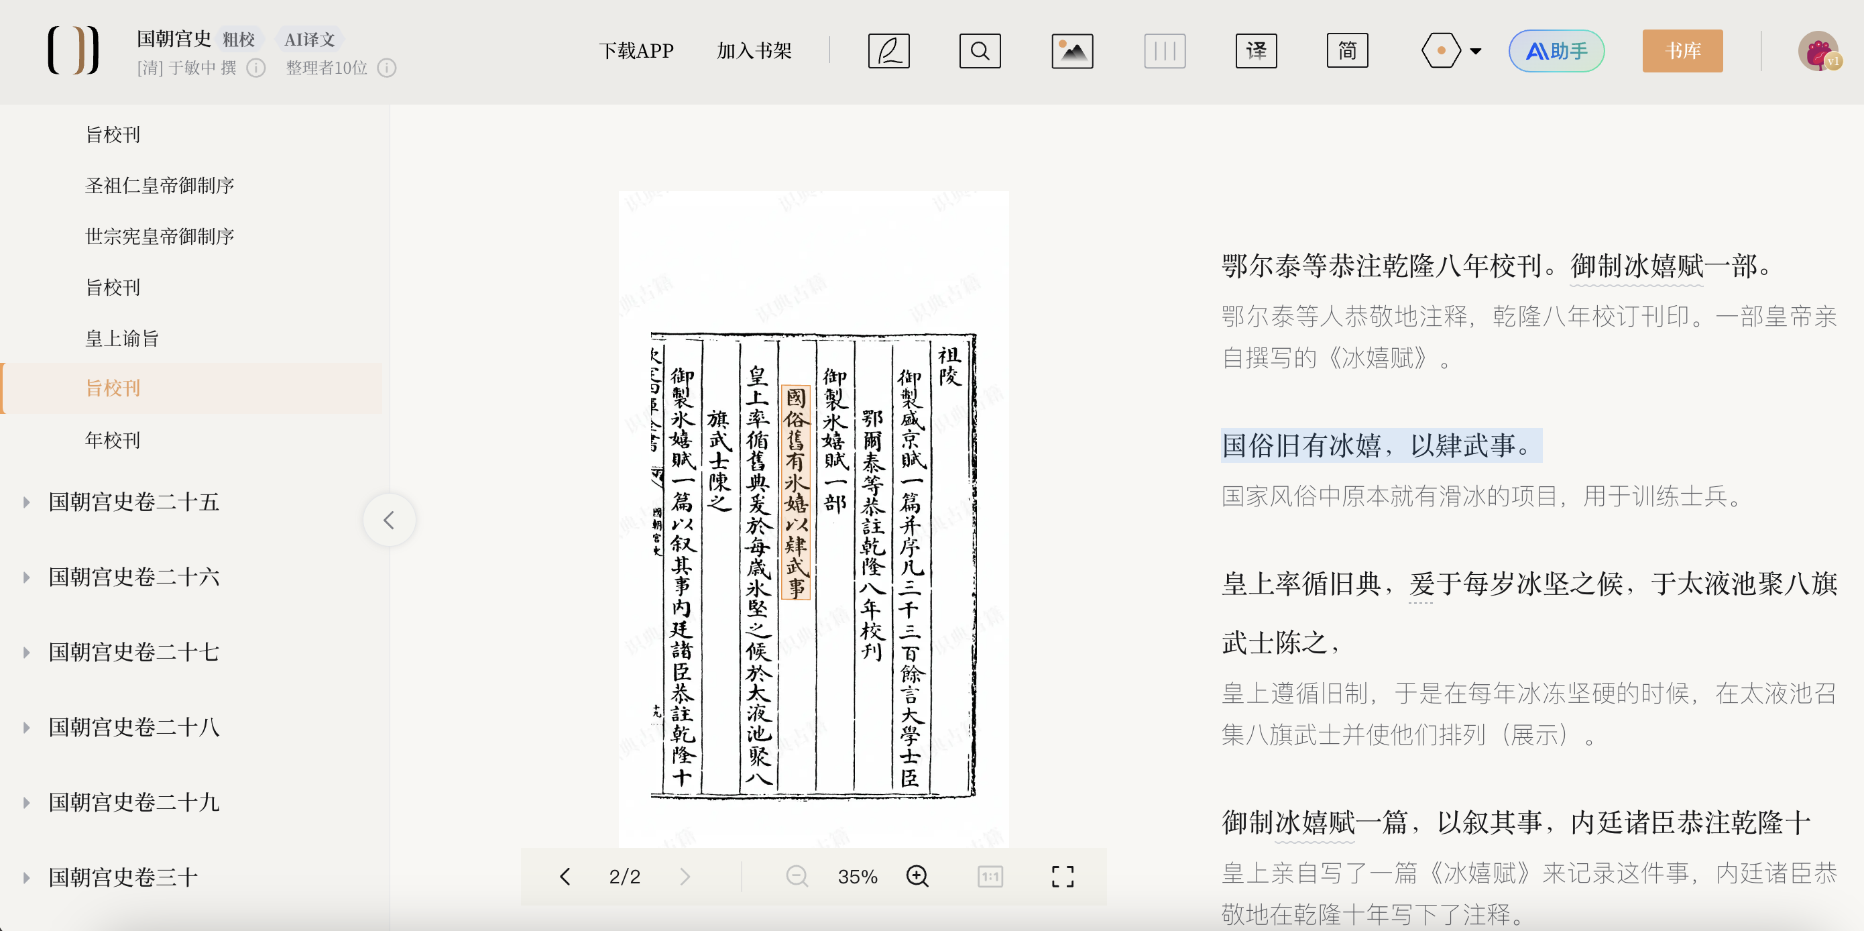This screenshot has height=931, width=1864.
Task: Enter fullscreen view of the scan
Action: [x=1062, y=876]
